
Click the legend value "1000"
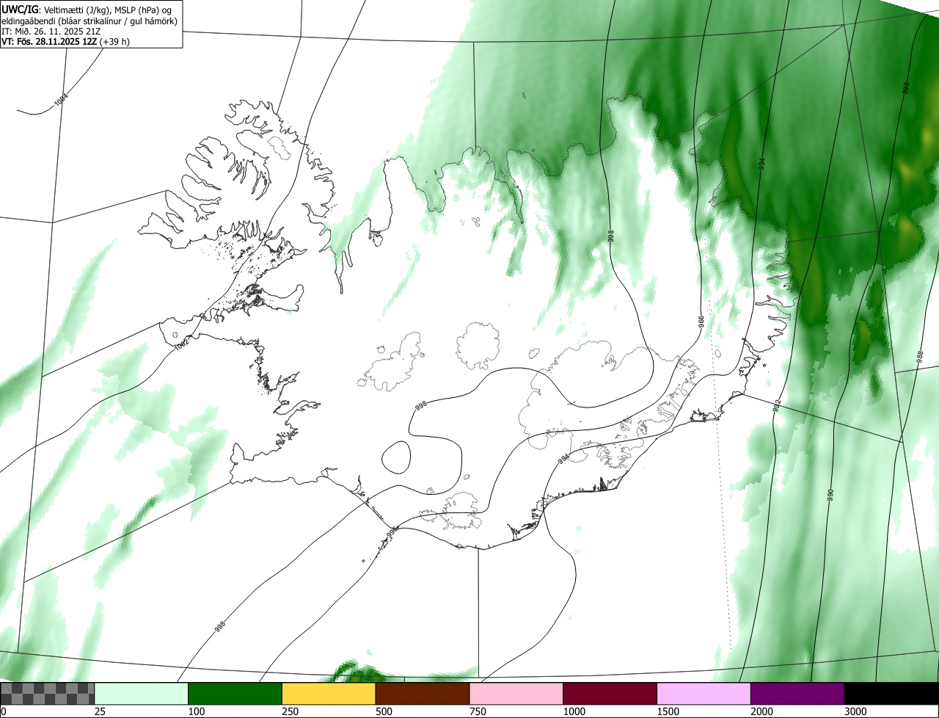point(573,711)
